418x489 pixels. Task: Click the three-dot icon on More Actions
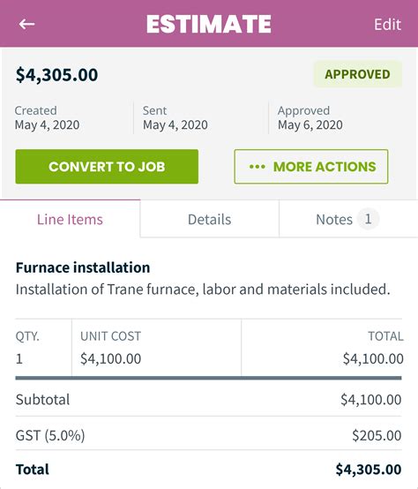tap(258, 167)
